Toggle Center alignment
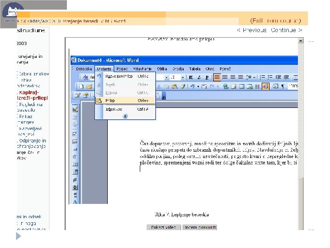This screenshot has width=330, height=248. click(225, 78)
